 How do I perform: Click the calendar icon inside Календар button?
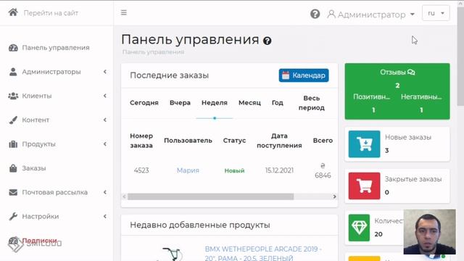[x=286, y=75]
